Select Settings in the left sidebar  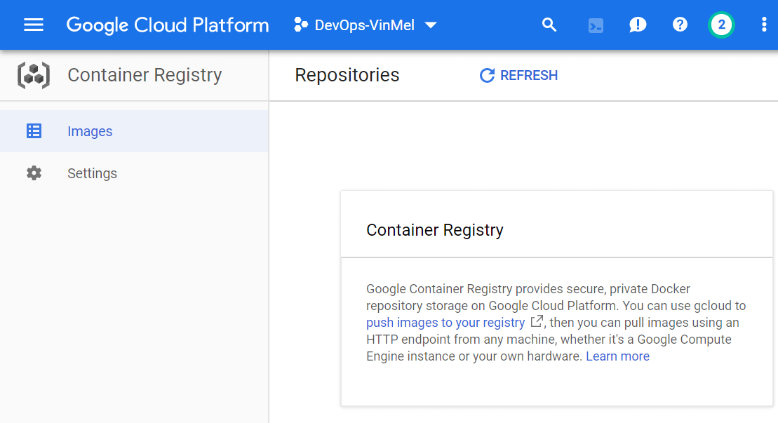pyautogui.click(x=92, y=173)
